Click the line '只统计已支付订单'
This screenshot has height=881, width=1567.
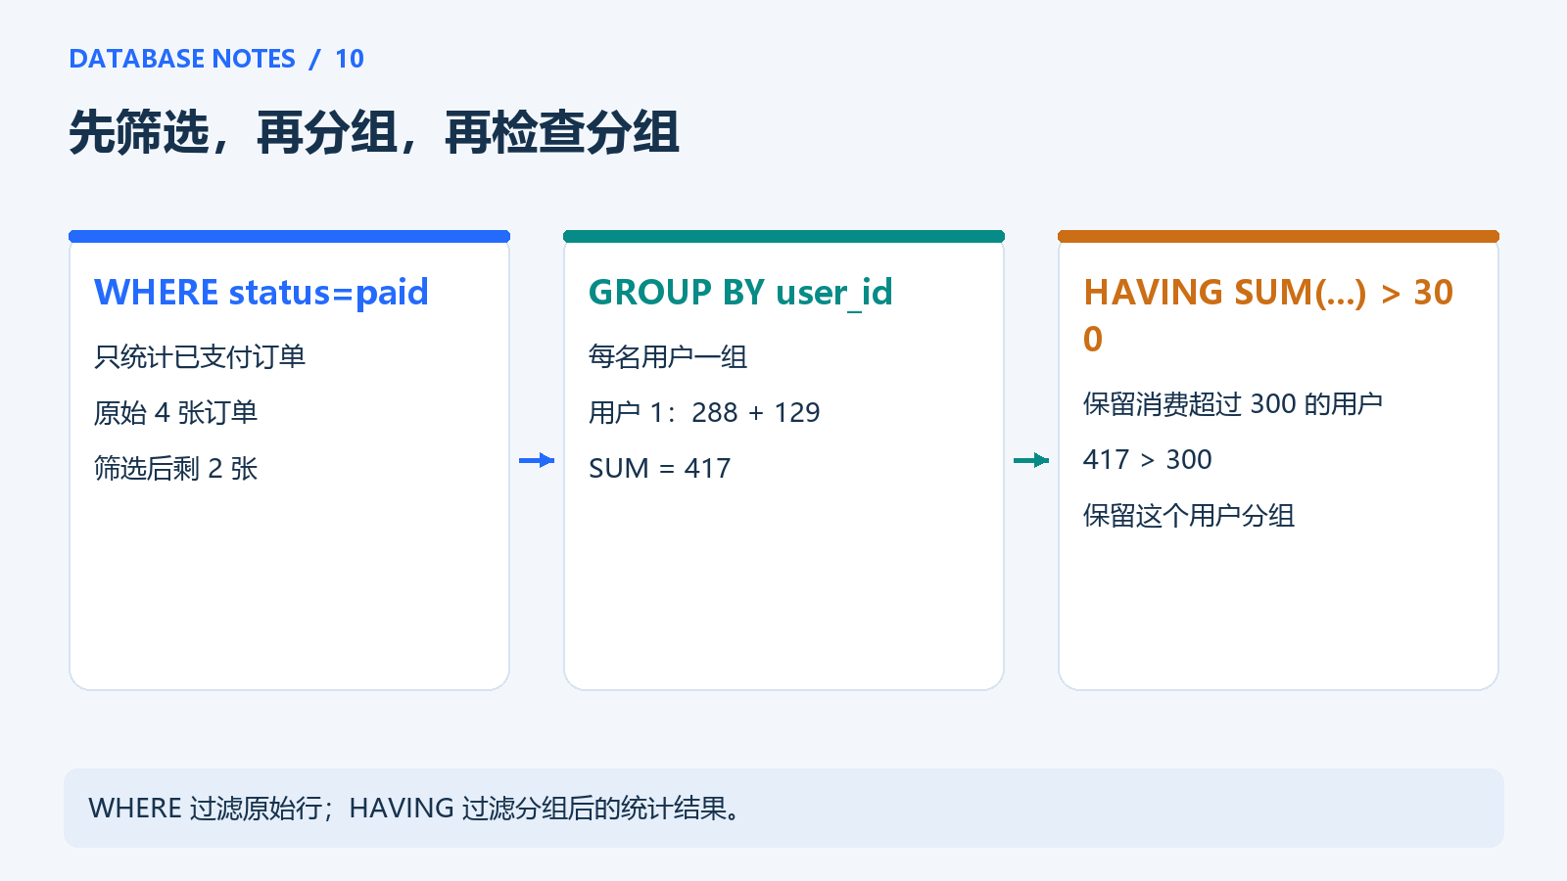point(200,356)
